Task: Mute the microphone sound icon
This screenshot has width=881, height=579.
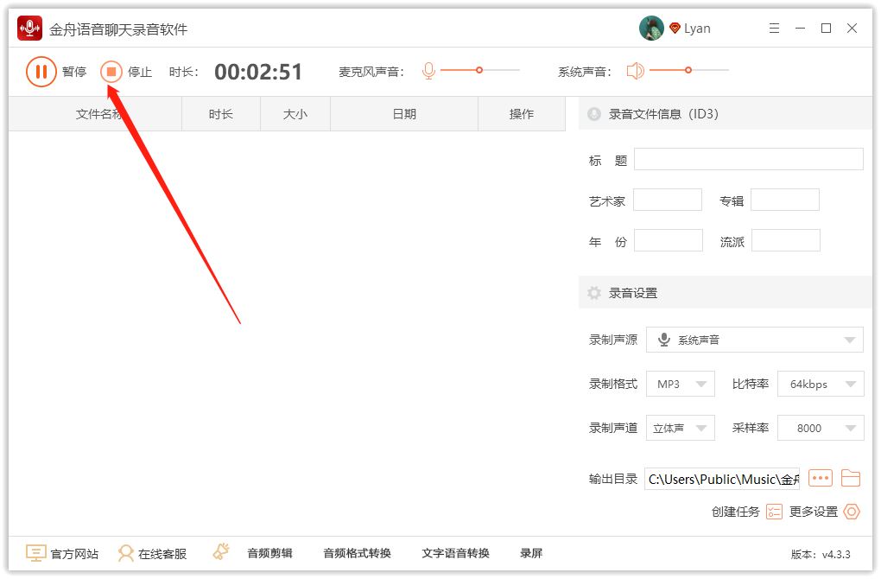Action: coord(428,71)
